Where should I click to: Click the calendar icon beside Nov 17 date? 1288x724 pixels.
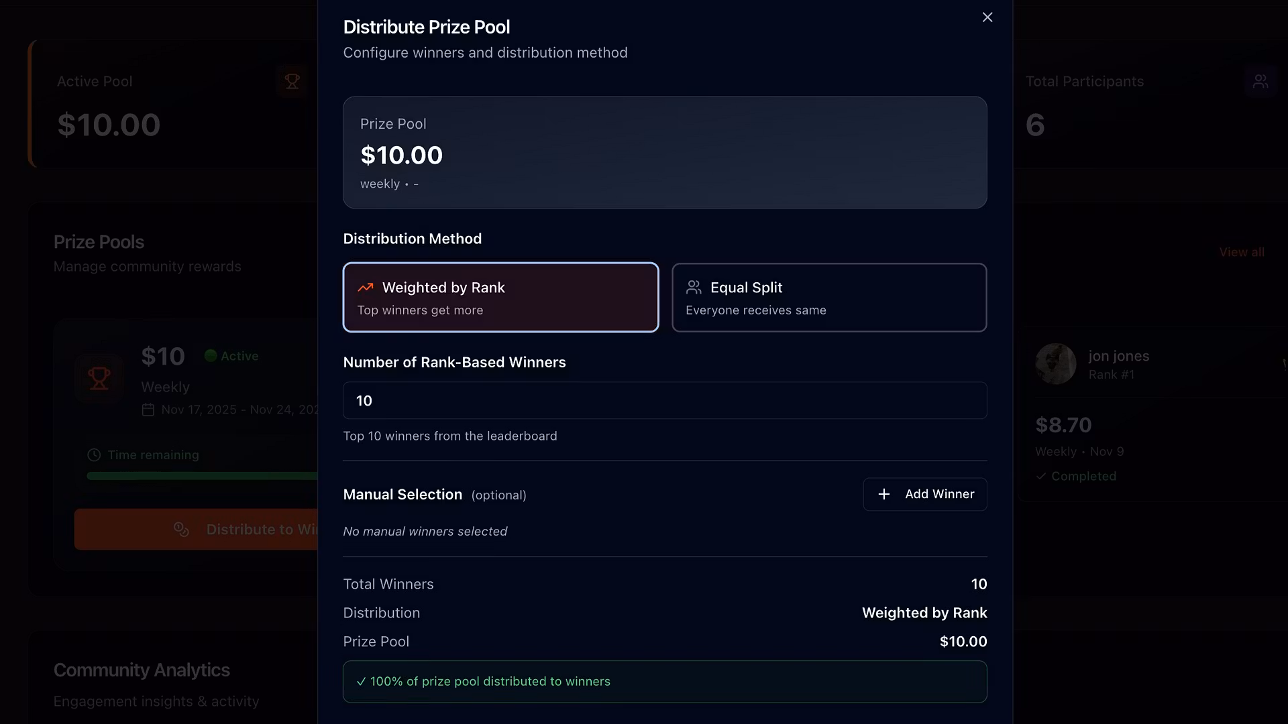click(148, 410)
